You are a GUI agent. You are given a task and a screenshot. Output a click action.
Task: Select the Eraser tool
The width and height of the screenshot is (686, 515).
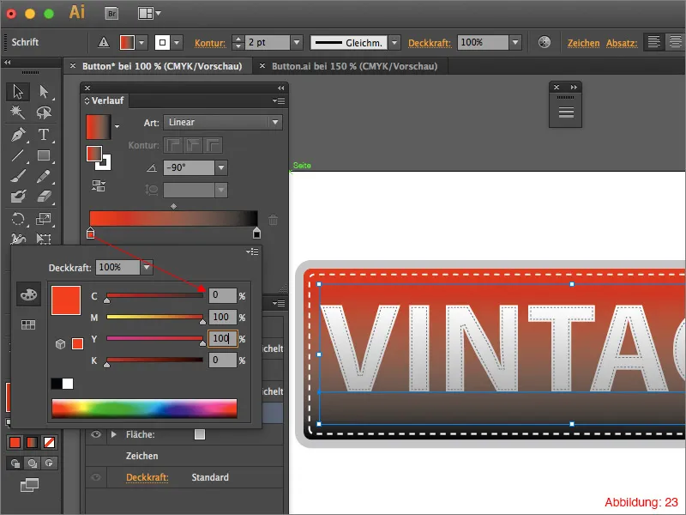[44, 197]
